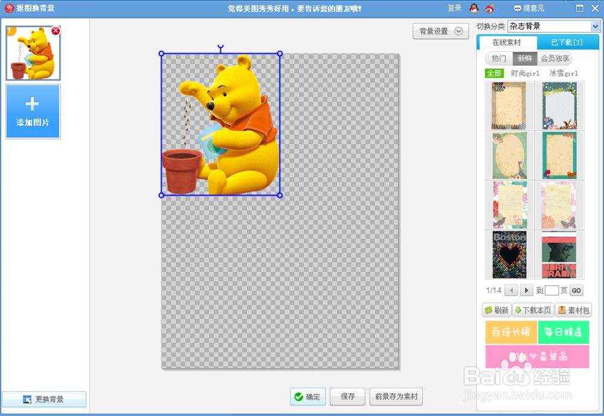
Task: Remove the Pooh image via red X
Action: point(56,31)
